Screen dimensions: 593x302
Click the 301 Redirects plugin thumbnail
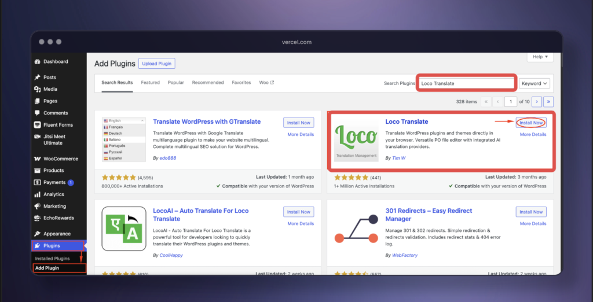click(356, 229)
